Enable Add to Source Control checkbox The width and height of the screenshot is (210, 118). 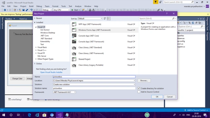point(139,92)
